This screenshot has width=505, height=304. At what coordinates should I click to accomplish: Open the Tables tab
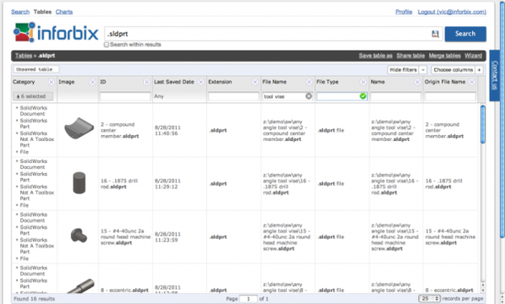point(42,12)
